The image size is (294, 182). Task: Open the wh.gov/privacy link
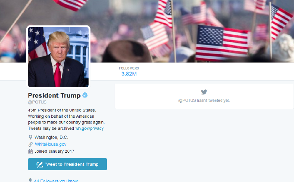(x=89, y=128)
